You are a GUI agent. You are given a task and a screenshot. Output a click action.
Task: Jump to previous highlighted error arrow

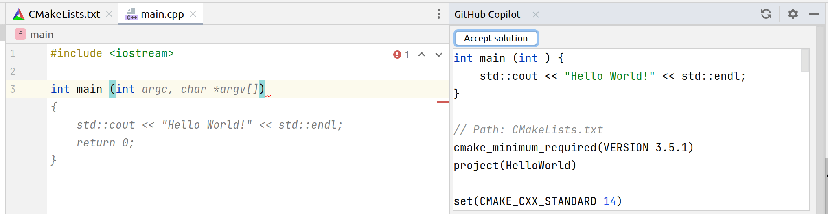(x=422, y=55)
